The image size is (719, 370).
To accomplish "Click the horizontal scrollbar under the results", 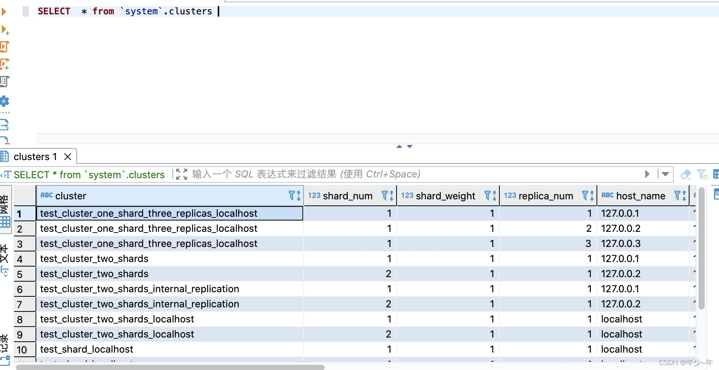I will click(170, 367).
